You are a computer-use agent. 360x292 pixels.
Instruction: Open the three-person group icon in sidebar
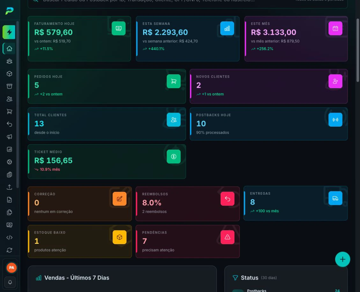click(9, 61)
